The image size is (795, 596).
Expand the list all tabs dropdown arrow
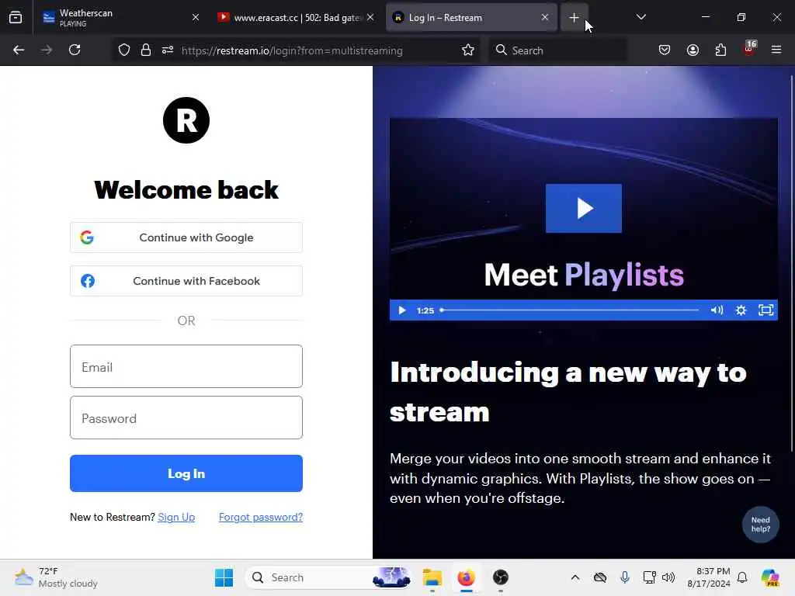(x=641, y=17)
